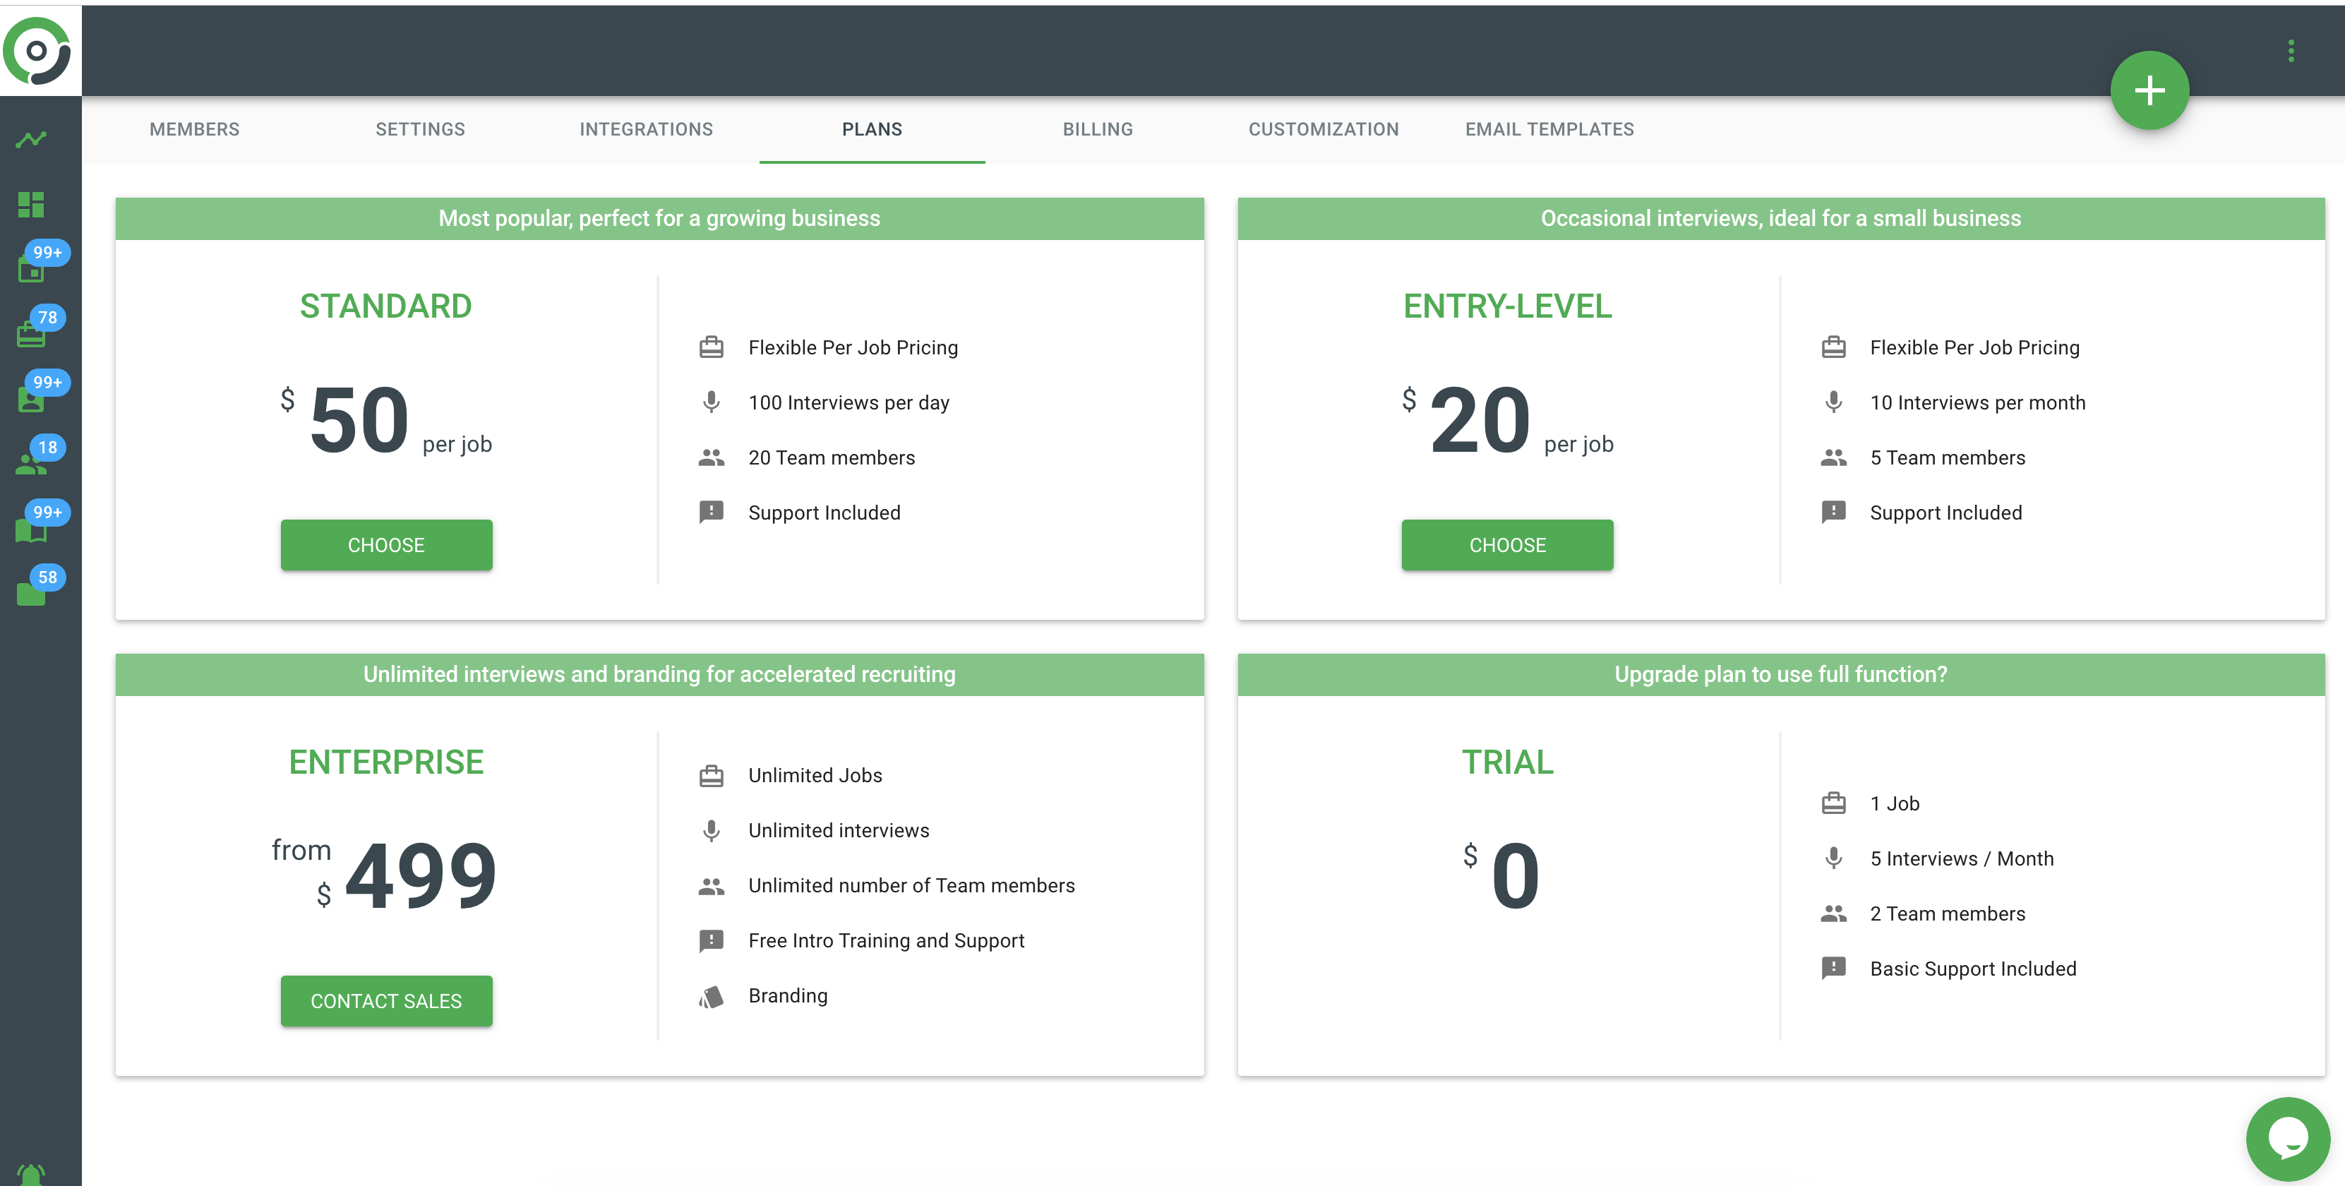Open the three-dot more options menu
This screenshot has width=2345, height=1186.
tap(2291, 51)
